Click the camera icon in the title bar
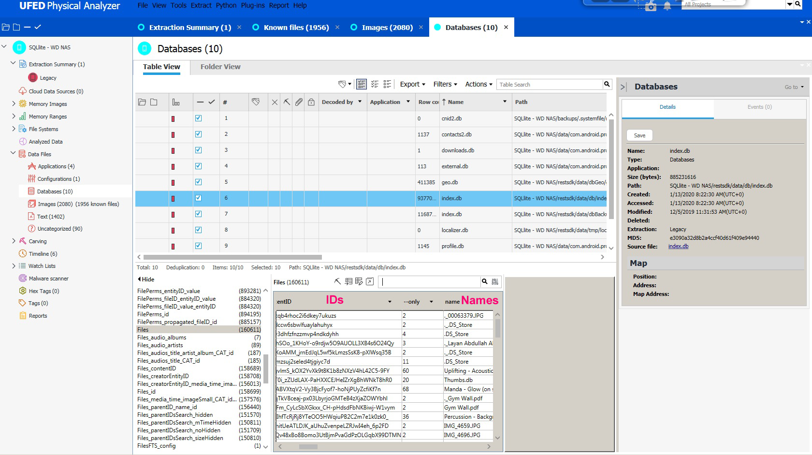This screenshot has height=455, width=812. tap(651, 6)
